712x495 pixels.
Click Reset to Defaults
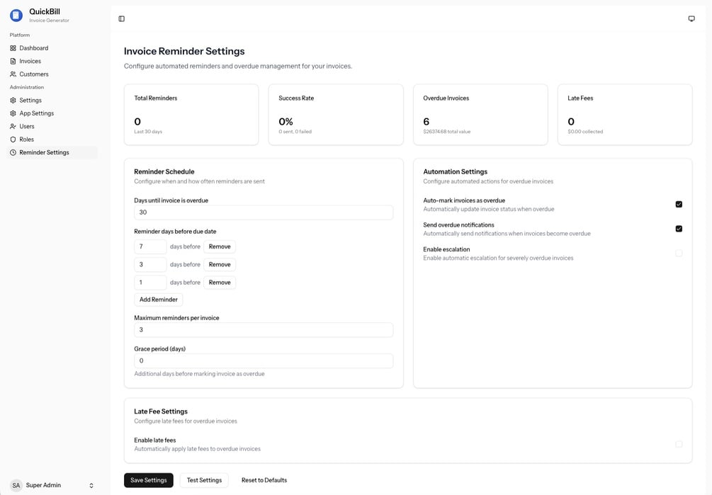click(x=264, y=480)
